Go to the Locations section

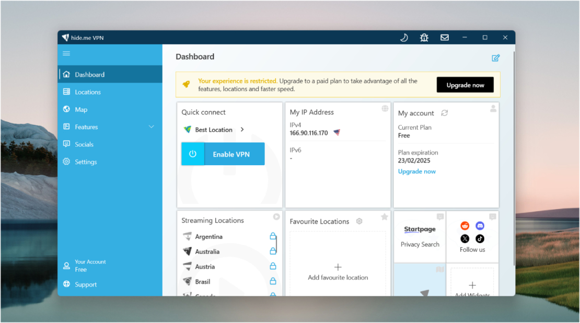point(88,91)
